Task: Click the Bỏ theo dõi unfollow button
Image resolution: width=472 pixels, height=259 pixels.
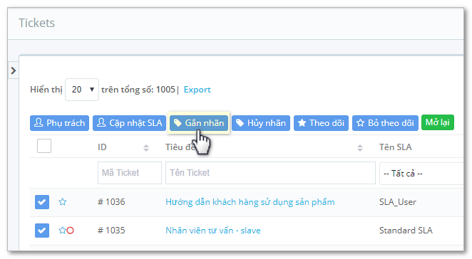Action: [385, 123]
